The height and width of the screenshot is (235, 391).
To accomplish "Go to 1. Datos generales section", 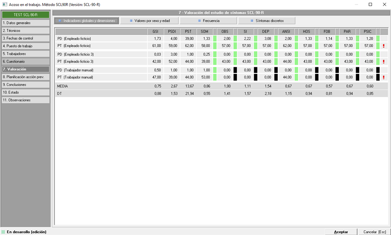I will 26,23.
